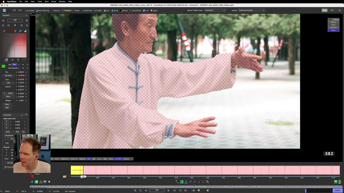Click the Cliff button
Image resolution: width=344 pixels, height=193 pixels.
tap(8, 83)
